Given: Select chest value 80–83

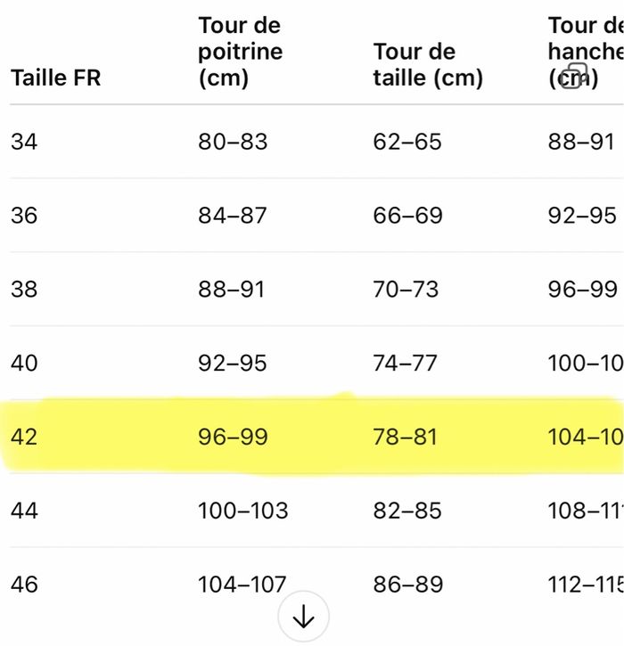Looking at the screenshot, I should (233, 142).
